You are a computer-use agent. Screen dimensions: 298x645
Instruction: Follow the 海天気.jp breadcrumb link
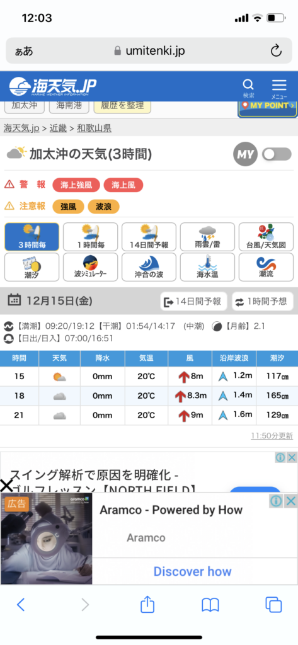click(x=21, y=128)
